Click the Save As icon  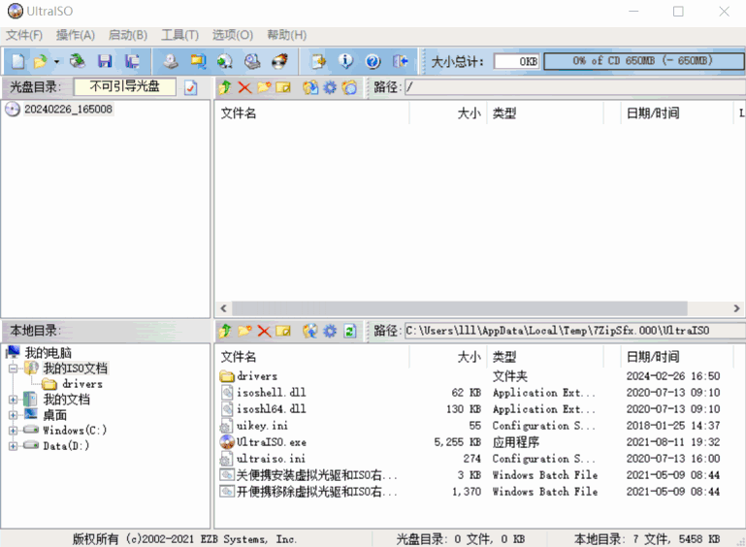click(132, 61)
